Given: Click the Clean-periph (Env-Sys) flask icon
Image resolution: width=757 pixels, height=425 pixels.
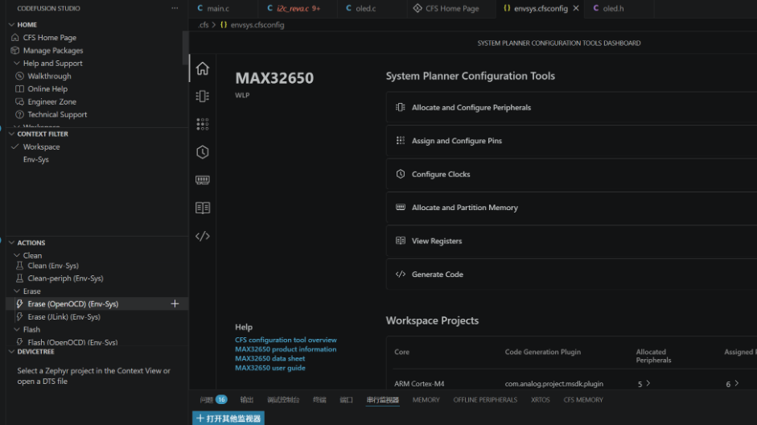Looking at the screenshot, I should click(x=19, y=279).
